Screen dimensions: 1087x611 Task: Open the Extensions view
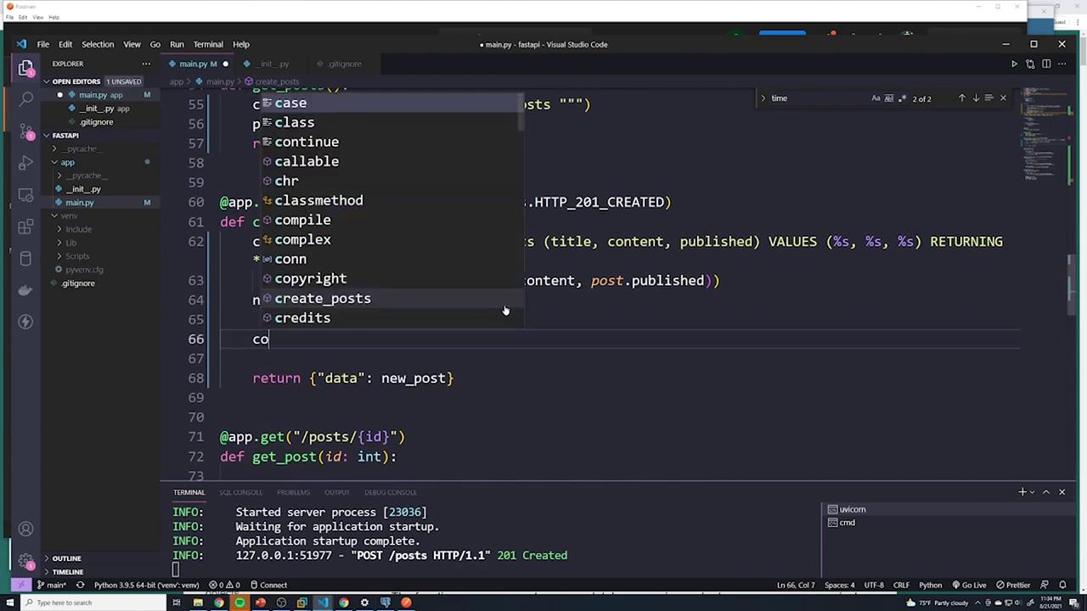pyautogui.click(x=25, y=227)
